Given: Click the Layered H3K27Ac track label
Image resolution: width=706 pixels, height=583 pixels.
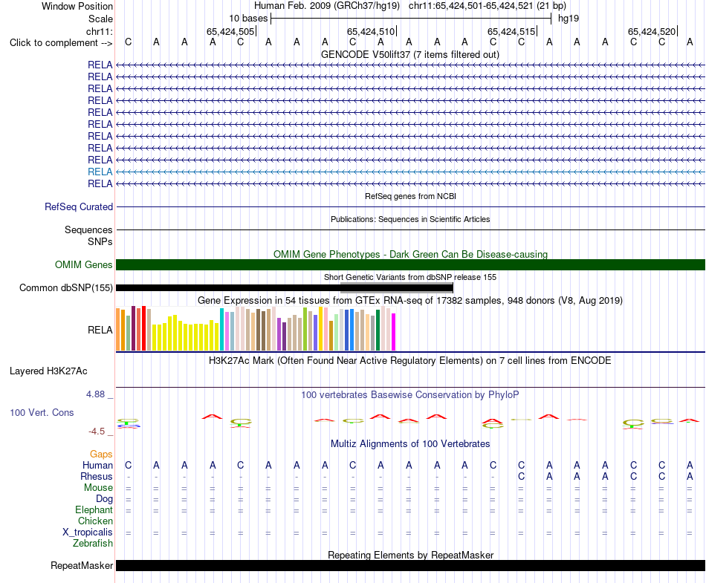Looking at the screenshot, I should [48, 371].
